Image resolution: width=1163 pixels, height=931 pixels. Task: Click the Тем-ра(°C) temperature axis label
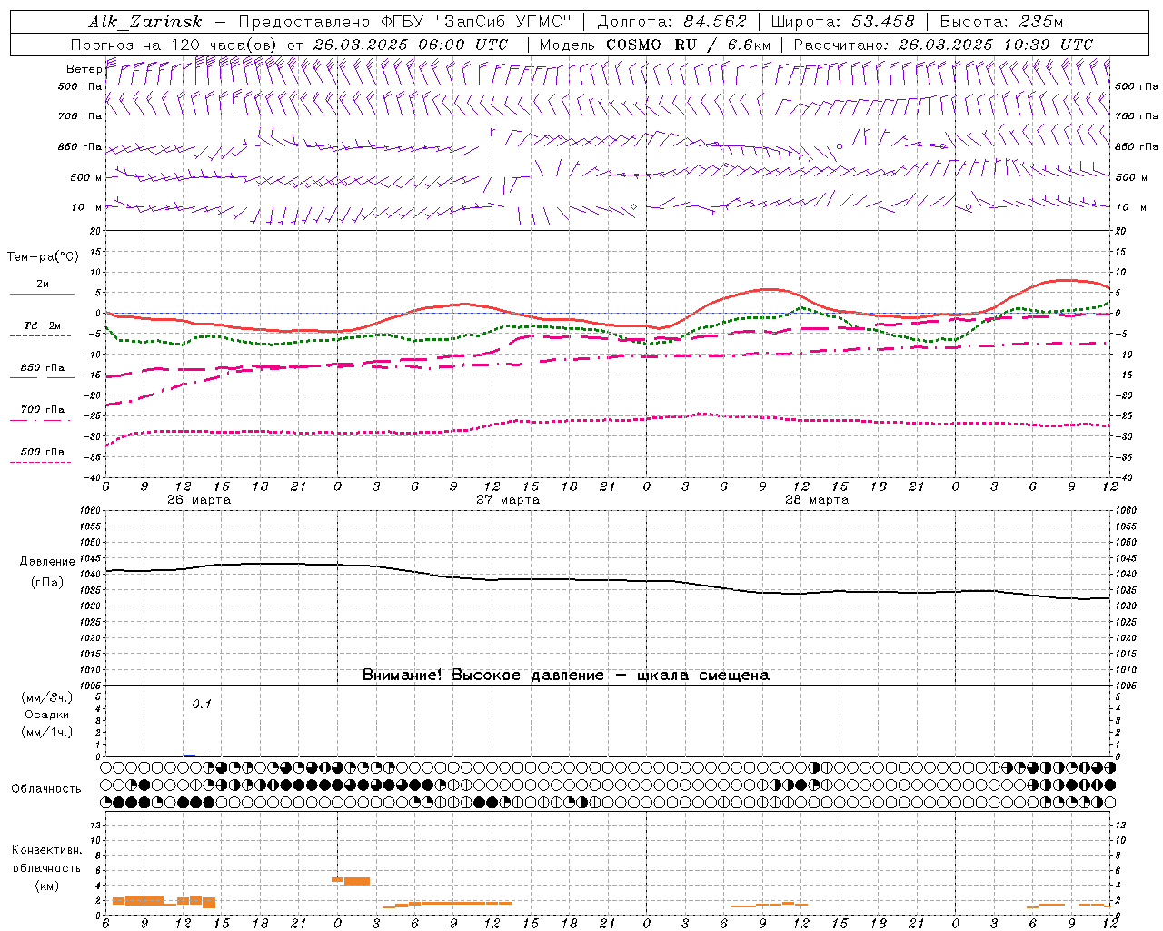tap(43, 257)
